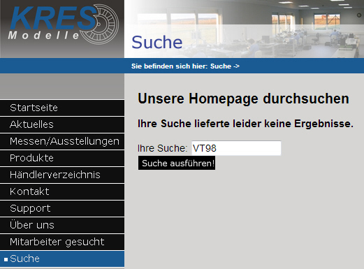Click the no-results message text
This screenshot has height=269, width=364.
point(245,124)
